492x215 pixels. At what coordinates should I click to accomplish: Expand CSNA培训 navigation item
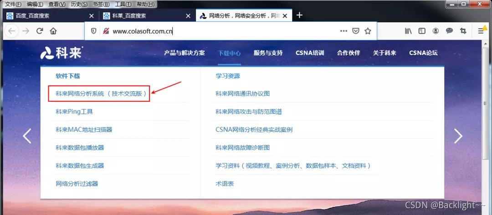point(310,53)
